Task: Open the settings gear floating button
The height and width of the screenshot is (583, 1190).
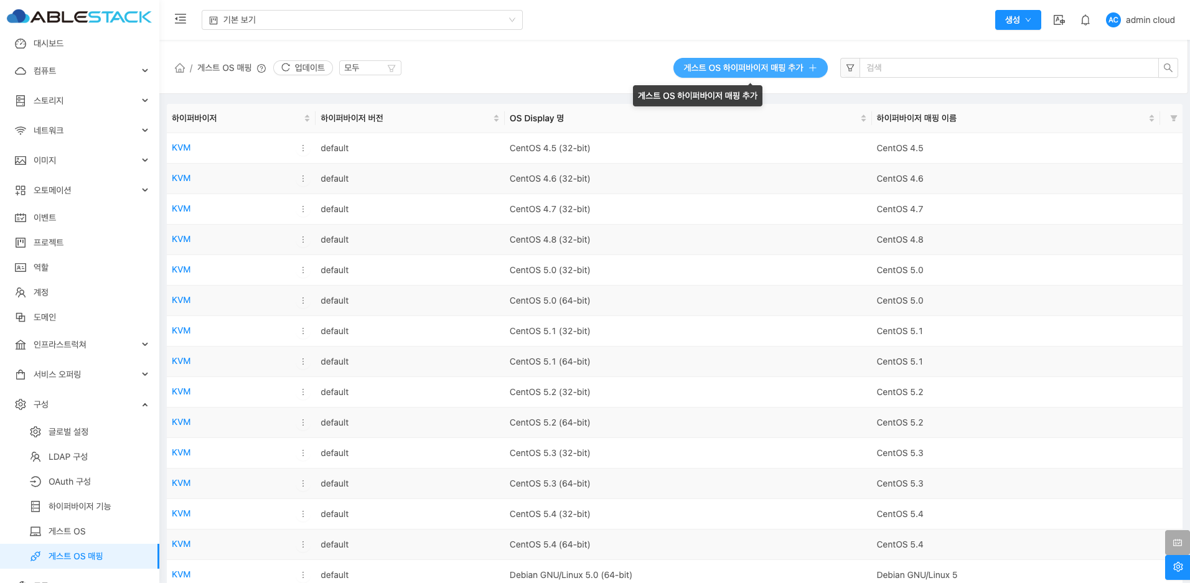Action: [1177, 567]
